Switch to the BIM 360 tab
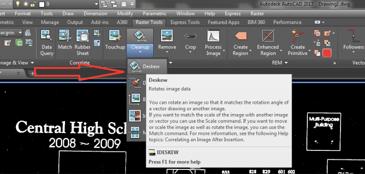Image resolution: width=365 pixels, height=174 pixels. (256, 22)
